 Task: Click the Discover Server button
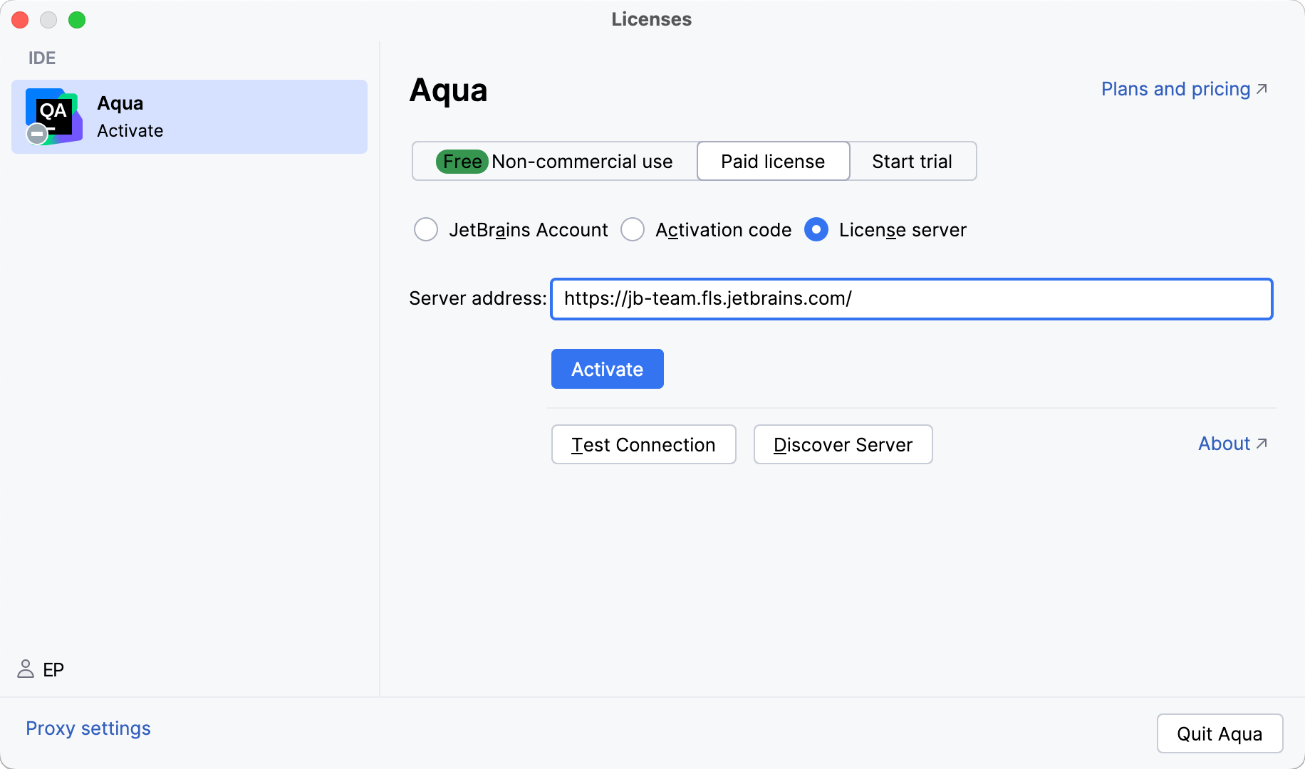pos(843,444)
